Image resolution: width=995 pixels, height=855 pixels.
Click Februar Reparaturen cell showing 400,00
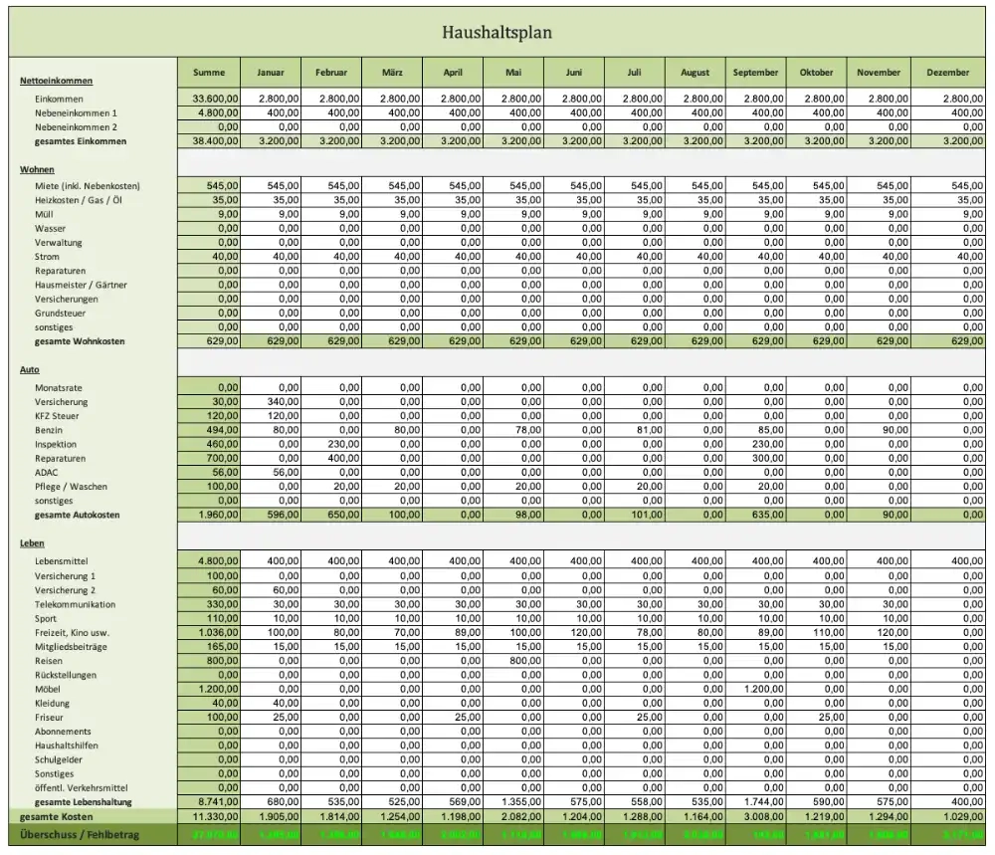point(331,458)
